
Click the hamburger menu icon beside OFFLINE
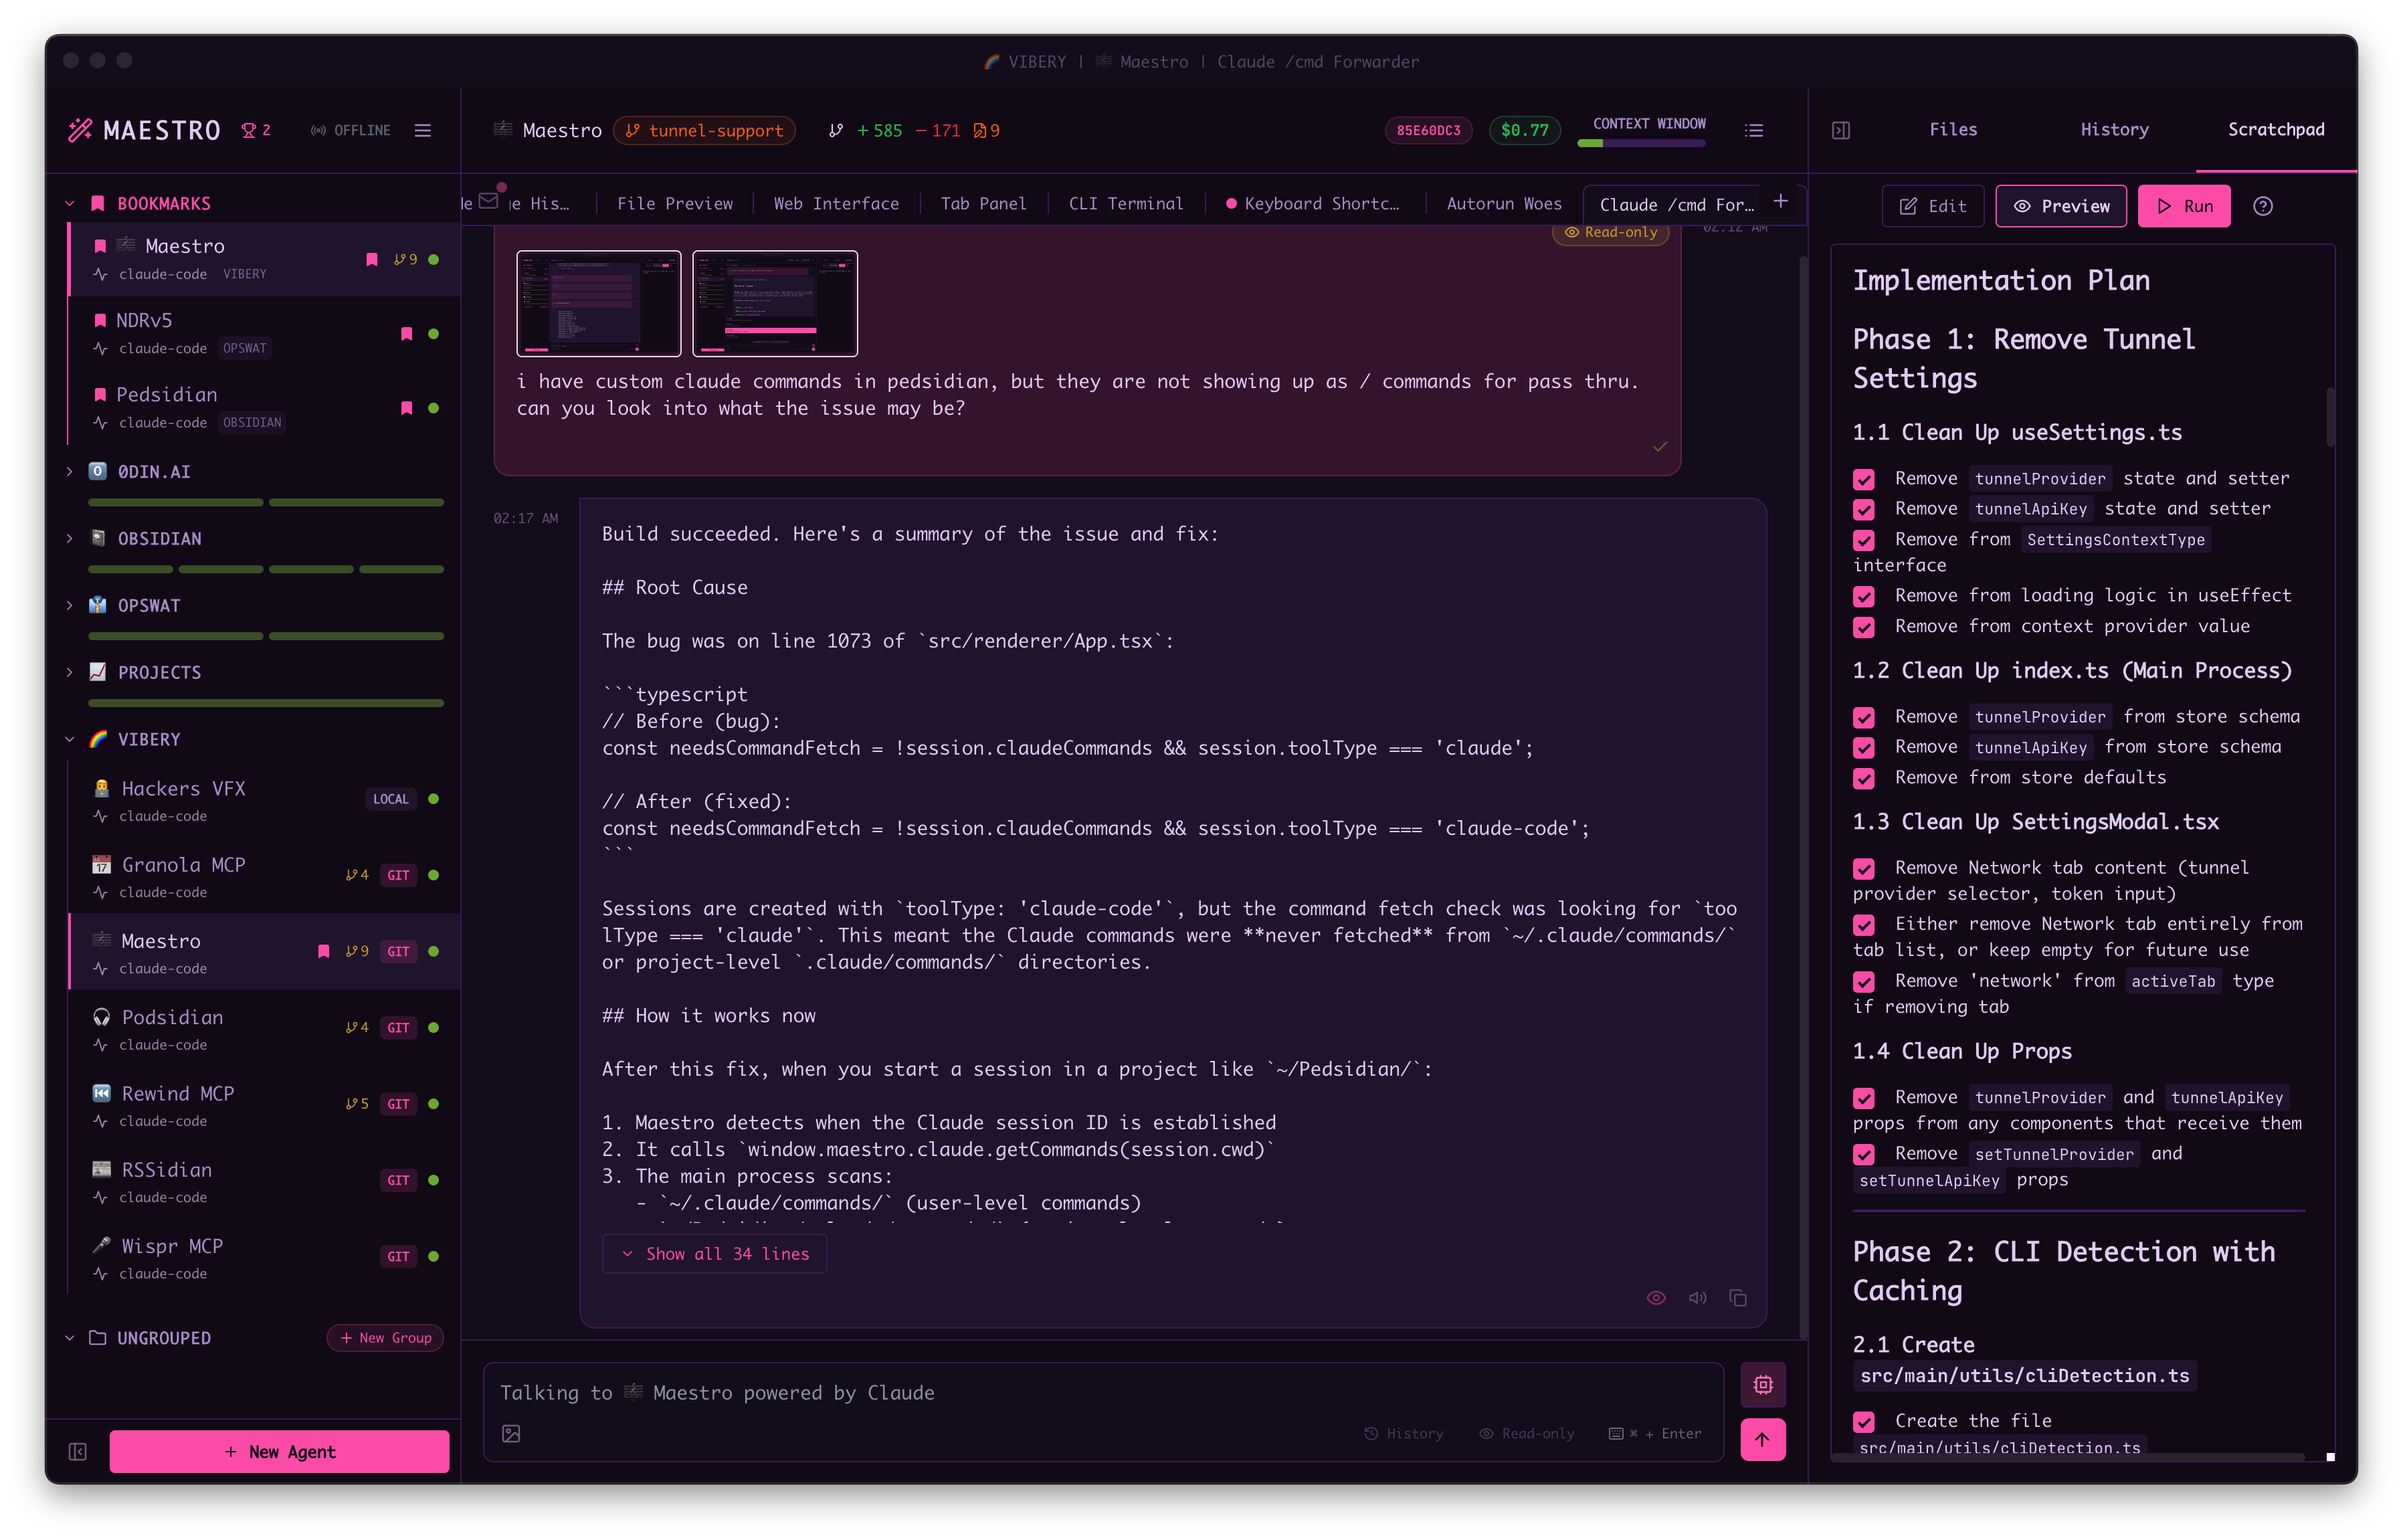[423, 131]
